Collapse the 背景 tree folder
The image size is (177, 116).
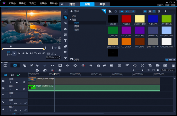pyautogui.click(x=71, y=19)
